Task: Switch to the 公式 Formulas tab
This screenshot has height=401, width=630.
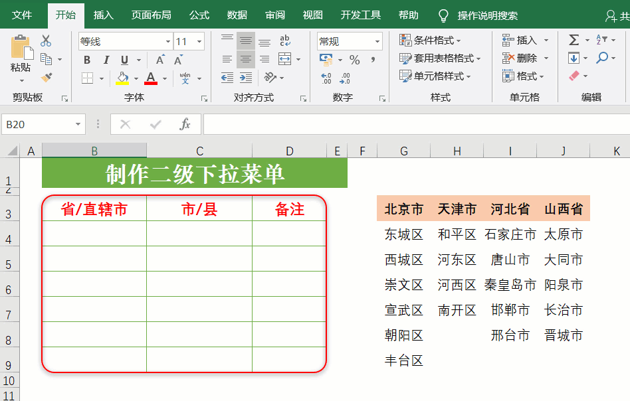Action: [199, 15]
